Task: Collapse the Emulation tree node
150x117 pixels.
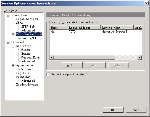Action: tap(13, 46)
